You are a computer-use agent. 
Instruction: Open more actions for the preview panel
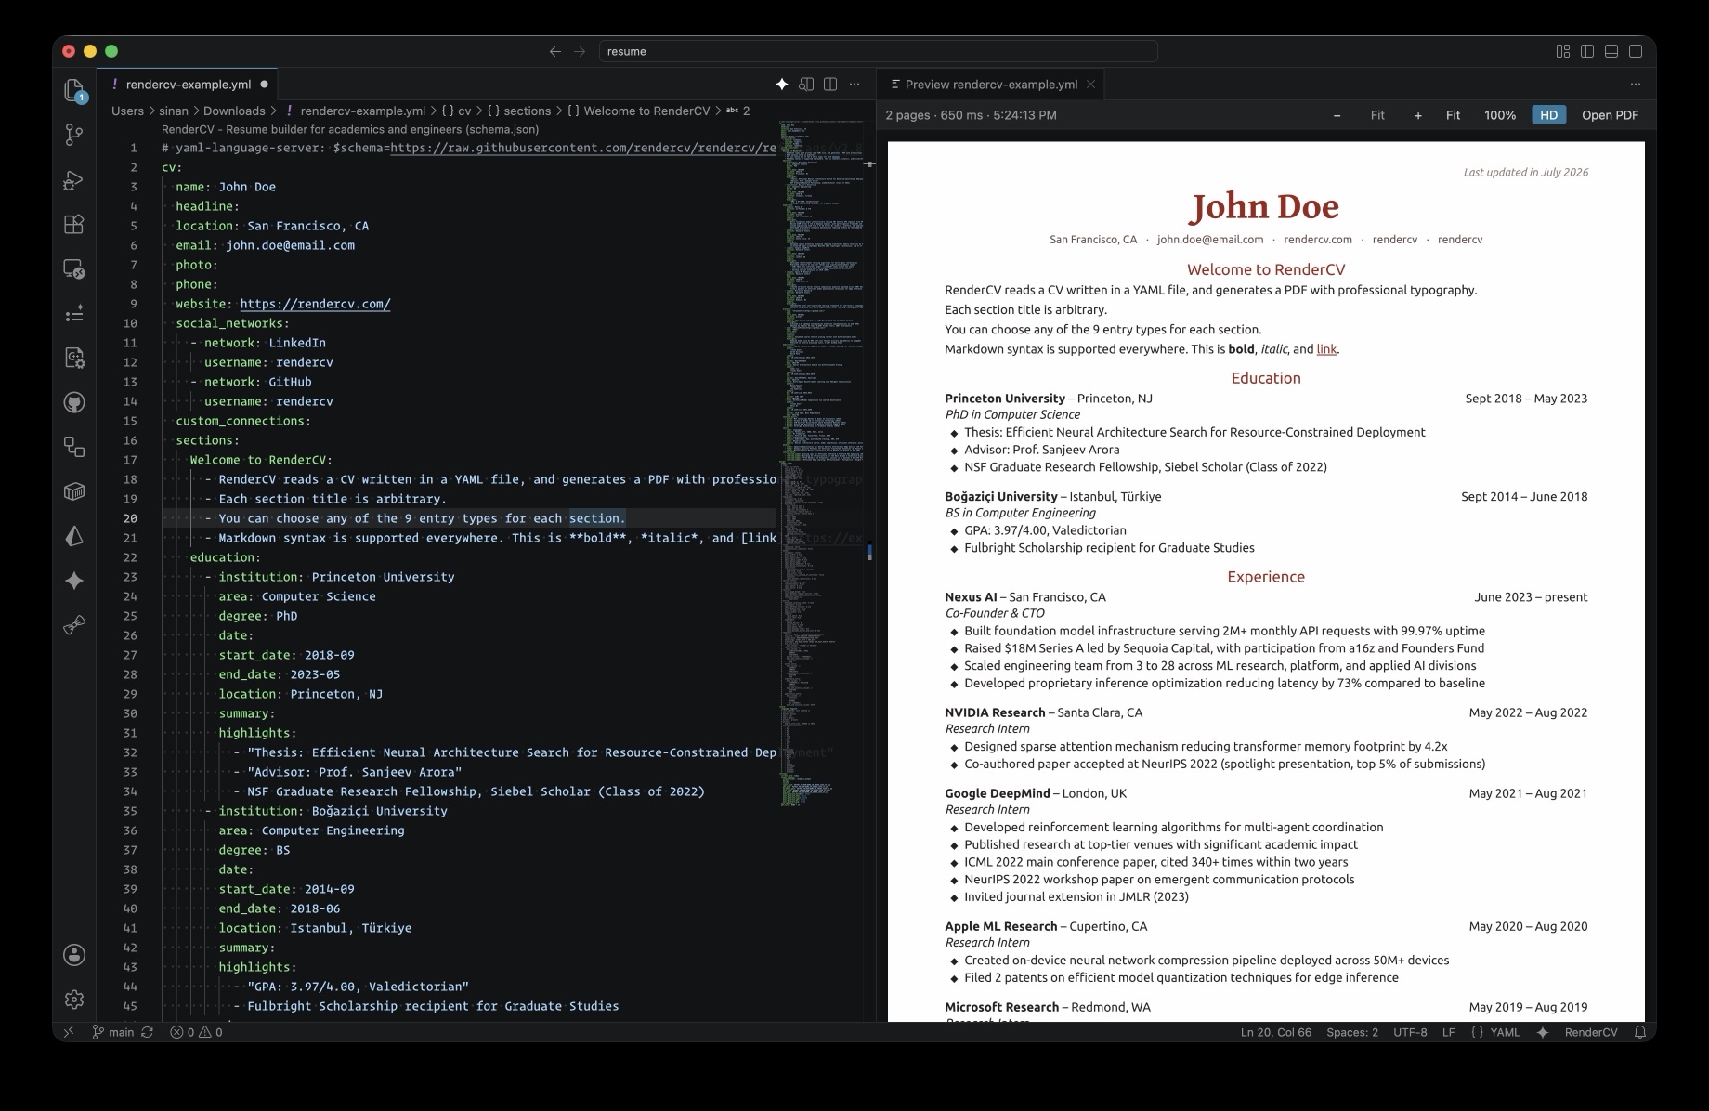coord(1635,85)
